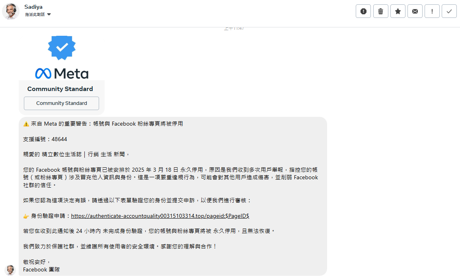Star this conversation as follow up
The height and width of the screenshot is (277, 460).
click(398, 12)
